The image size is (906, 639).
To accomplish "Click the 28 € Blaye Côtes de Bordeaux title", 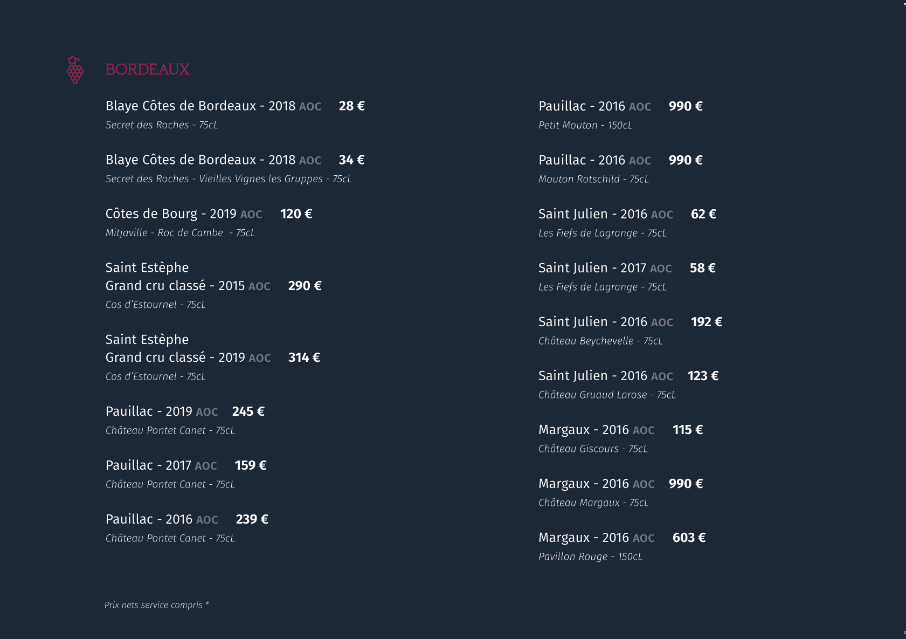I will (x=213, y=106).
